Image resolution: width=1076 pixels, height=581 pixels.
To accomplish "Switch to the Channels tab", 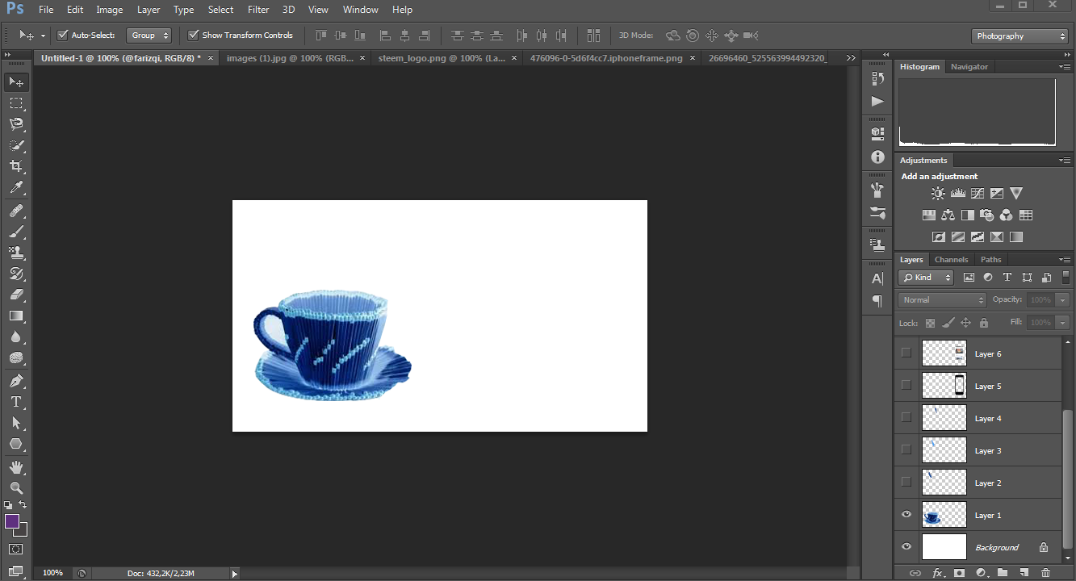I will coord(951,260).
